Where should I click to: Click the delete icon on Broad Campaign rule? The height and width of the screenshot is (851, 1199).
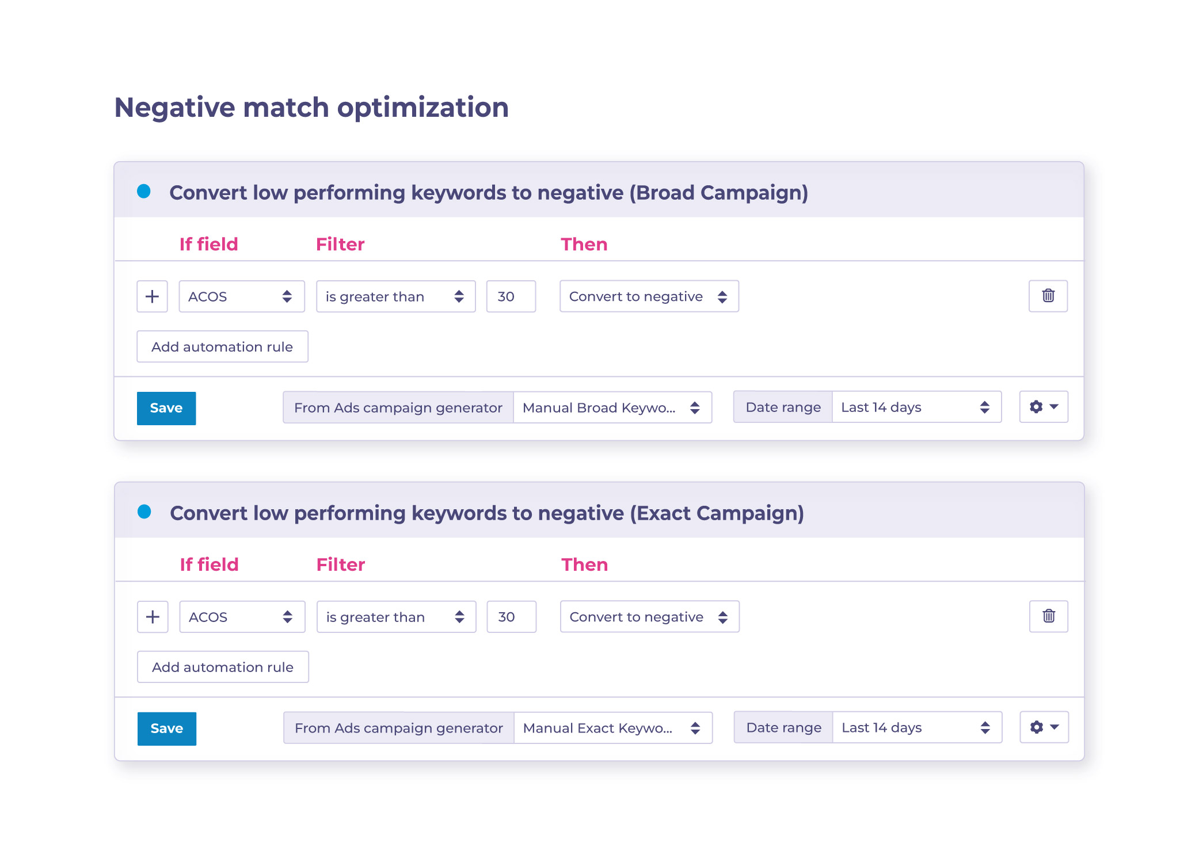1048,296
